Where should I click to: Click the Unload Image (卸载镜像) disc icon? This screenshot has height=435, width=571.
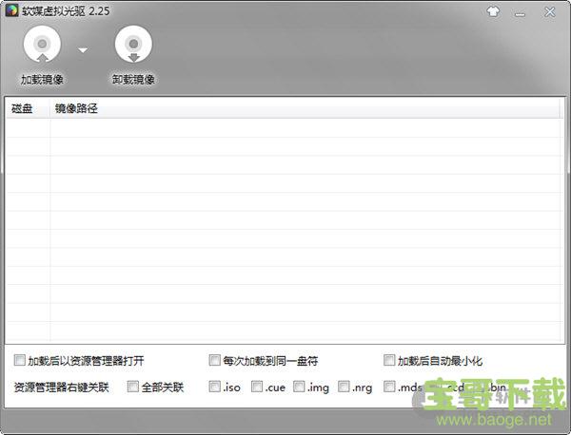pyautogui.click(x=133, y=45)
